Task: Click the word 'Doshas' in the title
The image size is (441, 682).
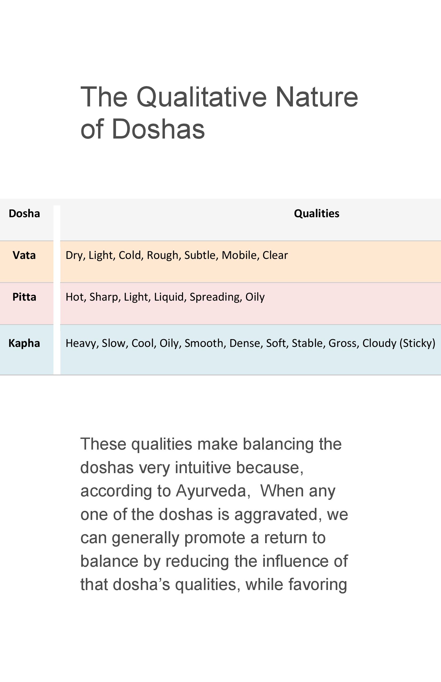Action: point(158,129)
